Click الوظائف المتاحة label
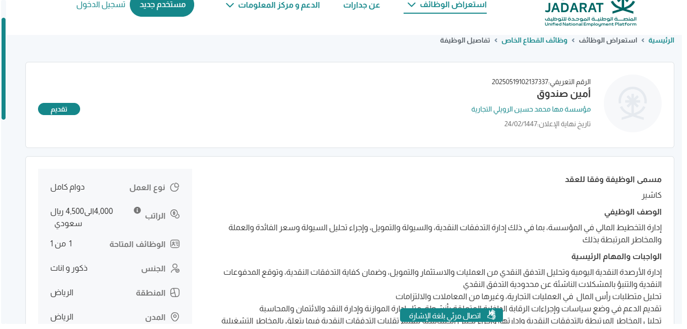687x329 pixels. tap(138, 244)
